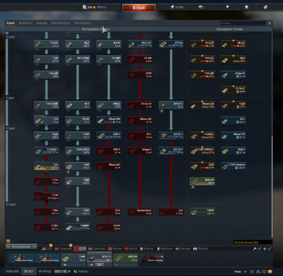The height and width of the screenshot is (276, 283).
Task: Click the research tree vertical scrollbar
Action: coord(272,187)
